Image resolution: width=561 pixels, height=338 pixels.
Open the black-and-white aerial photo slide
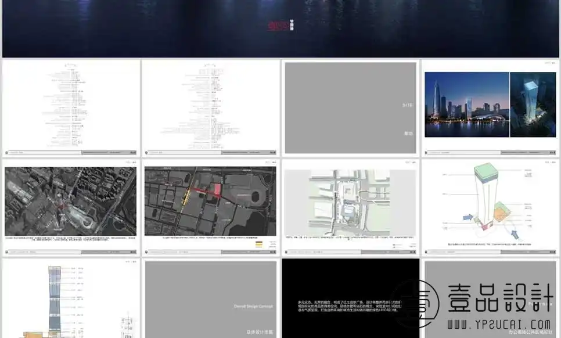[x=71, y=207]
